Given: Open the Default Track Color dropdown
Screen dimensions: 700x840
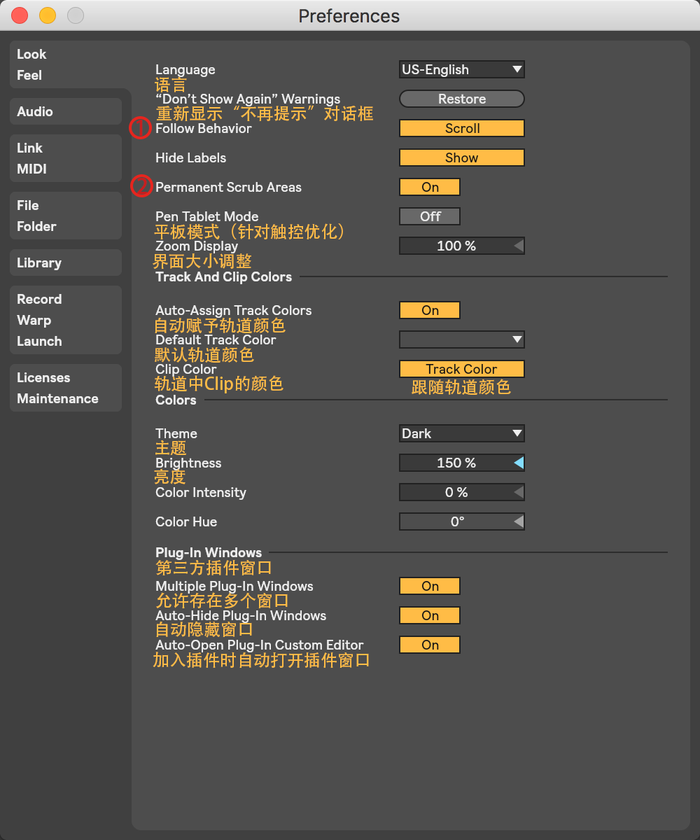Looking at the screenshot, I should (461, 339).
